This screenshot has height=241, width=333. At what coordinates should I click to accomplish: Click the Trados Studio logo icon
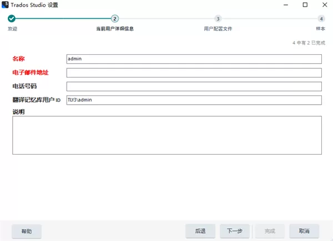[5, 4]
